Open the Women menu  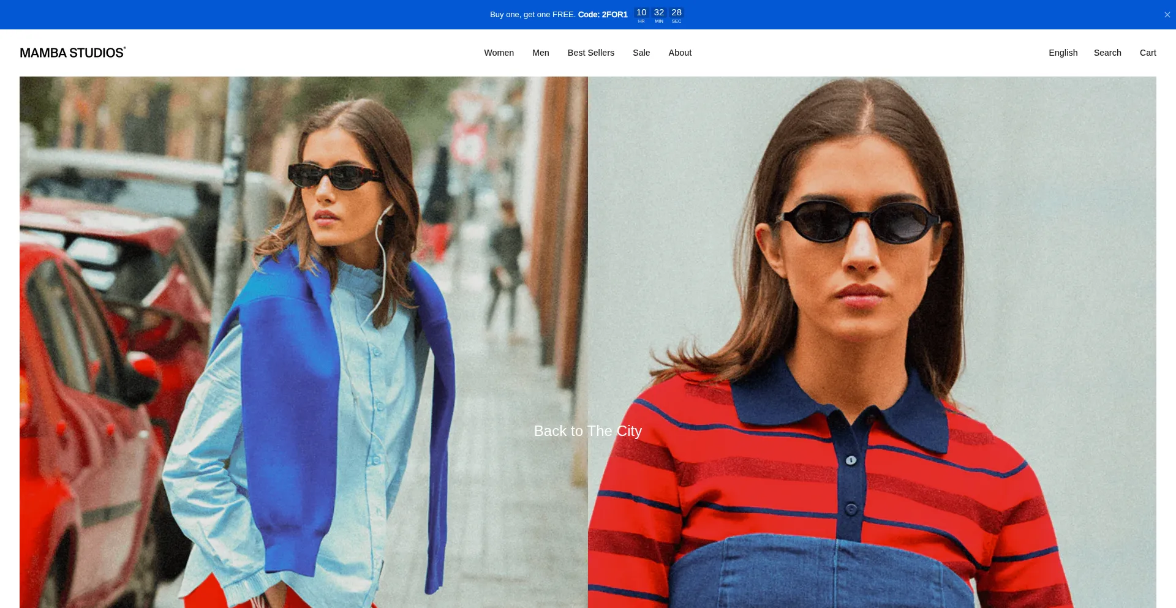click(x=499, y=53)
